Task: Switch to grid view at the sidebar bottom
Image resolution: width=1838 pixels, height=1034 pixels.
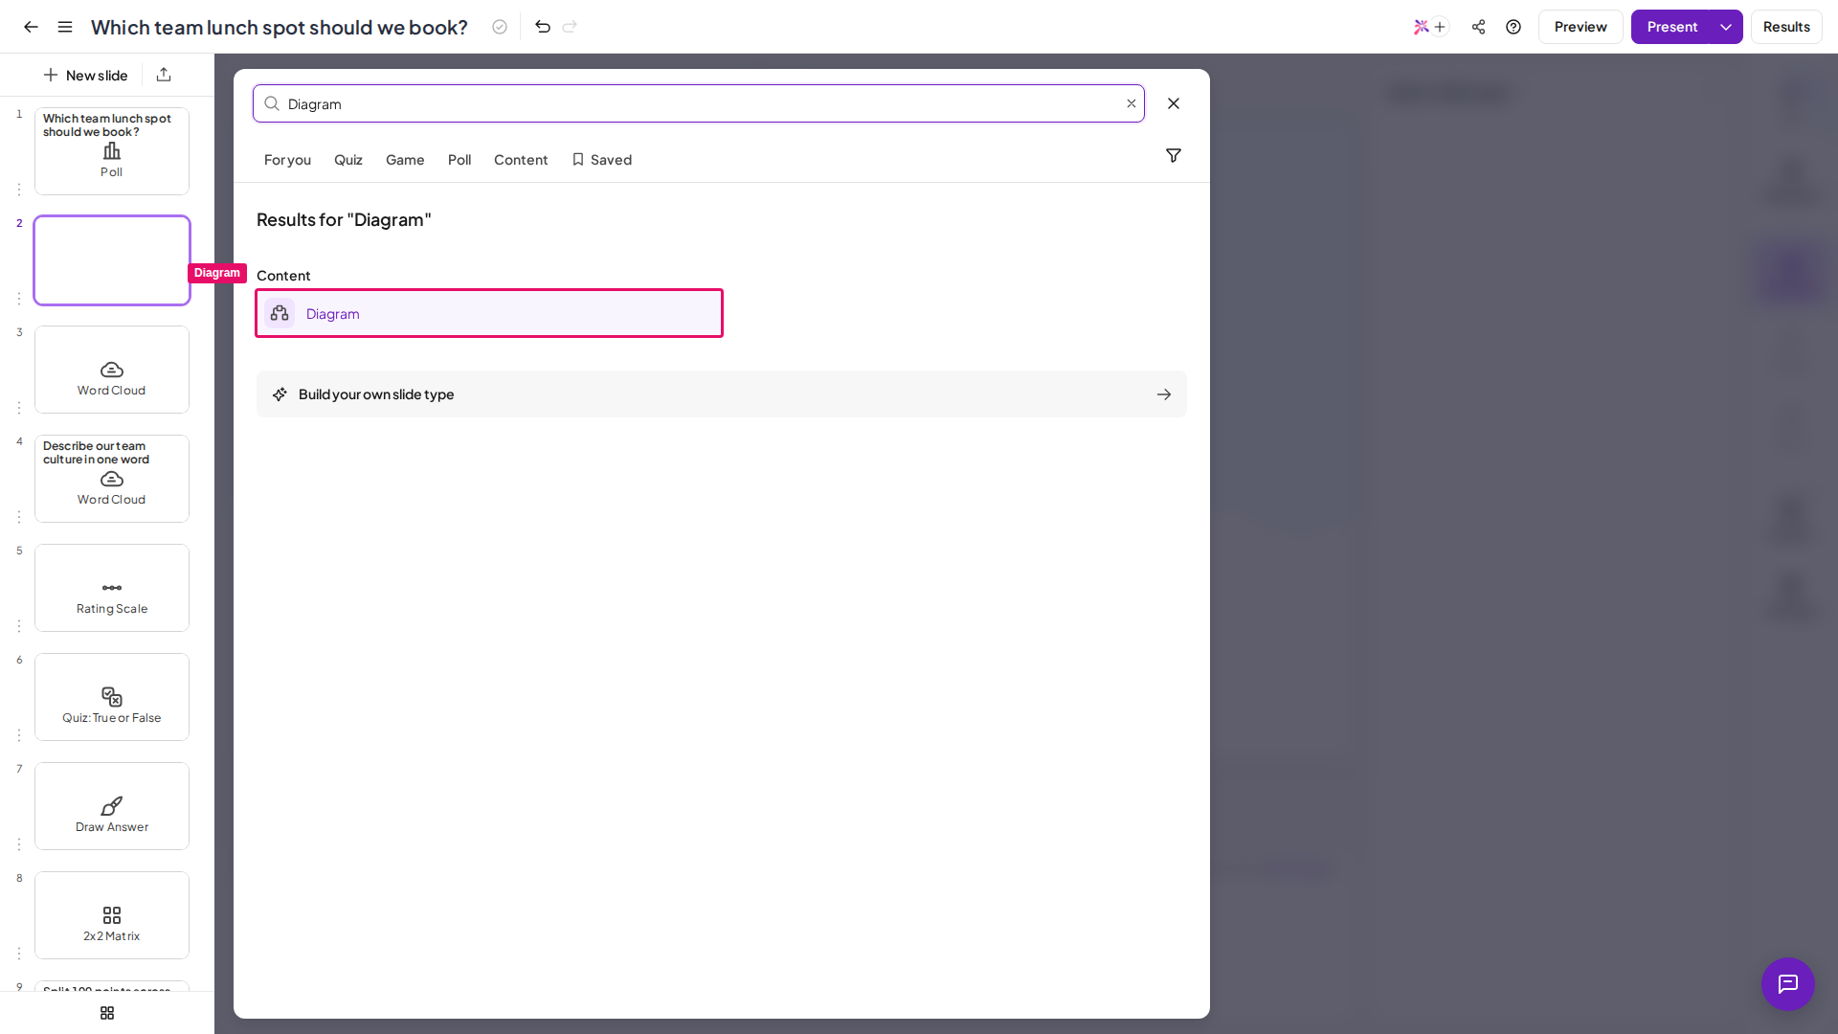Action: click(x=107, y=1013)
